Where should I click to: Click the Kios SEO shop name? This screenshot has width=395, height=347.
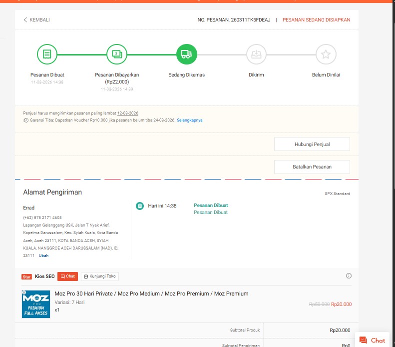[x=44, y=276]
